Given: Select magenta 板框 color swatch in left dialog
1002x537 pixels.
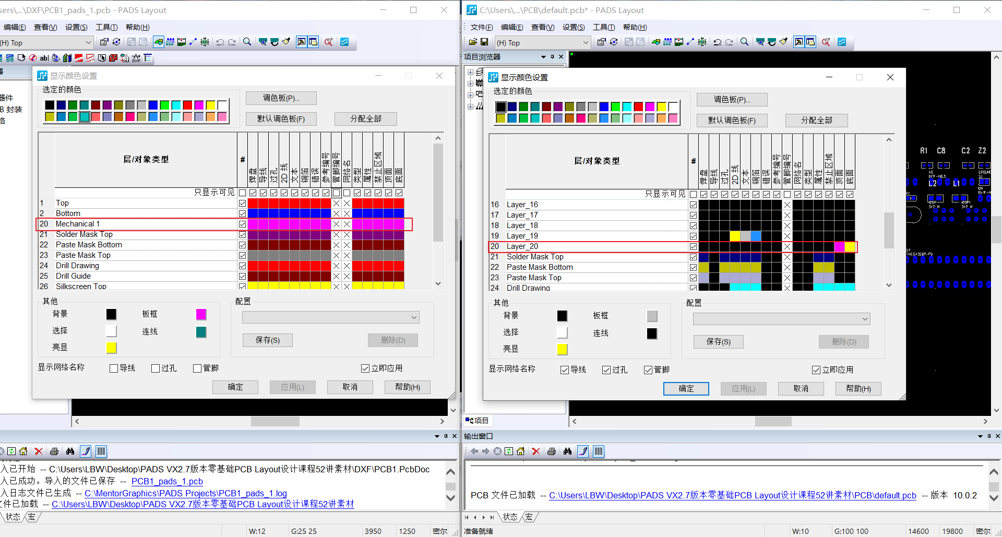Looking at the screenshot, I should tap(201, 314).
